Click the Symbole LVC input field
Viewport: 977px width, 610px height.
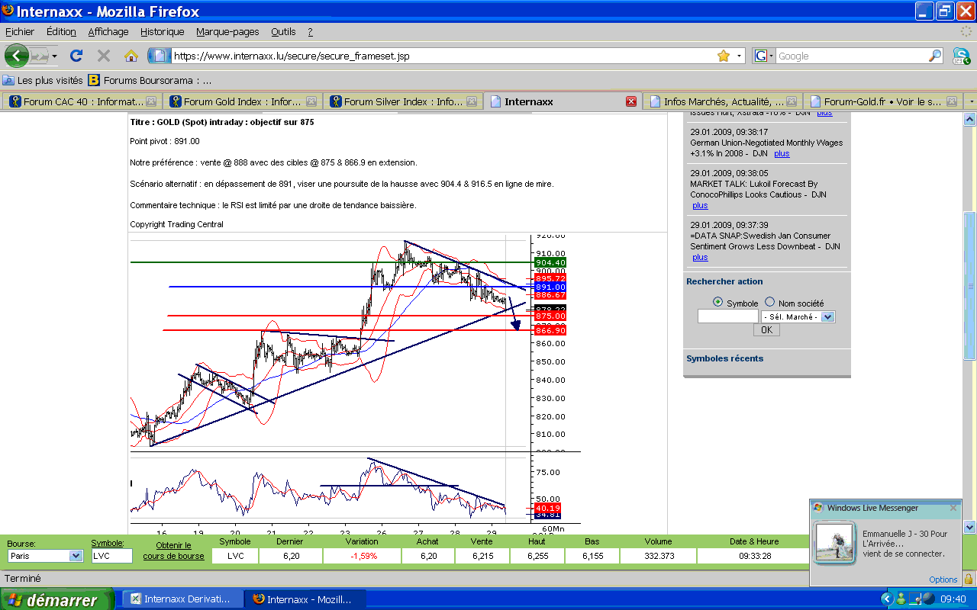(x=111, y=556)
